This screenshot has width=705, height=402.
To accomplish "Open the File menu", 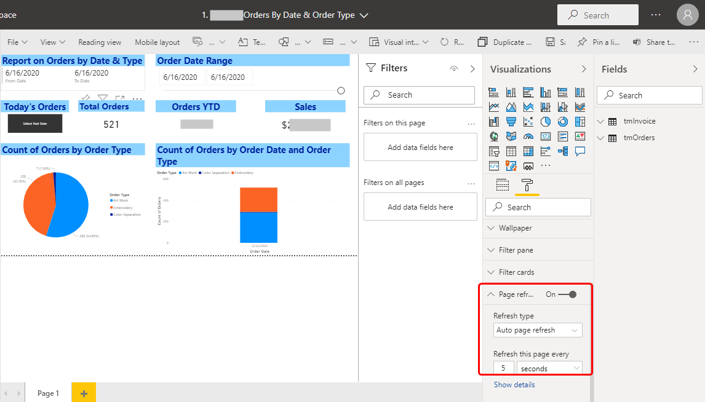I will pyautogui.click(x=17, y=42).
